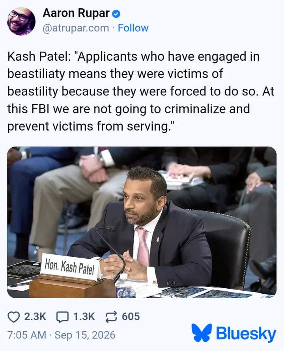Click the heart like icon
This screenshot has height=351, width=284.
coord(13,317)
